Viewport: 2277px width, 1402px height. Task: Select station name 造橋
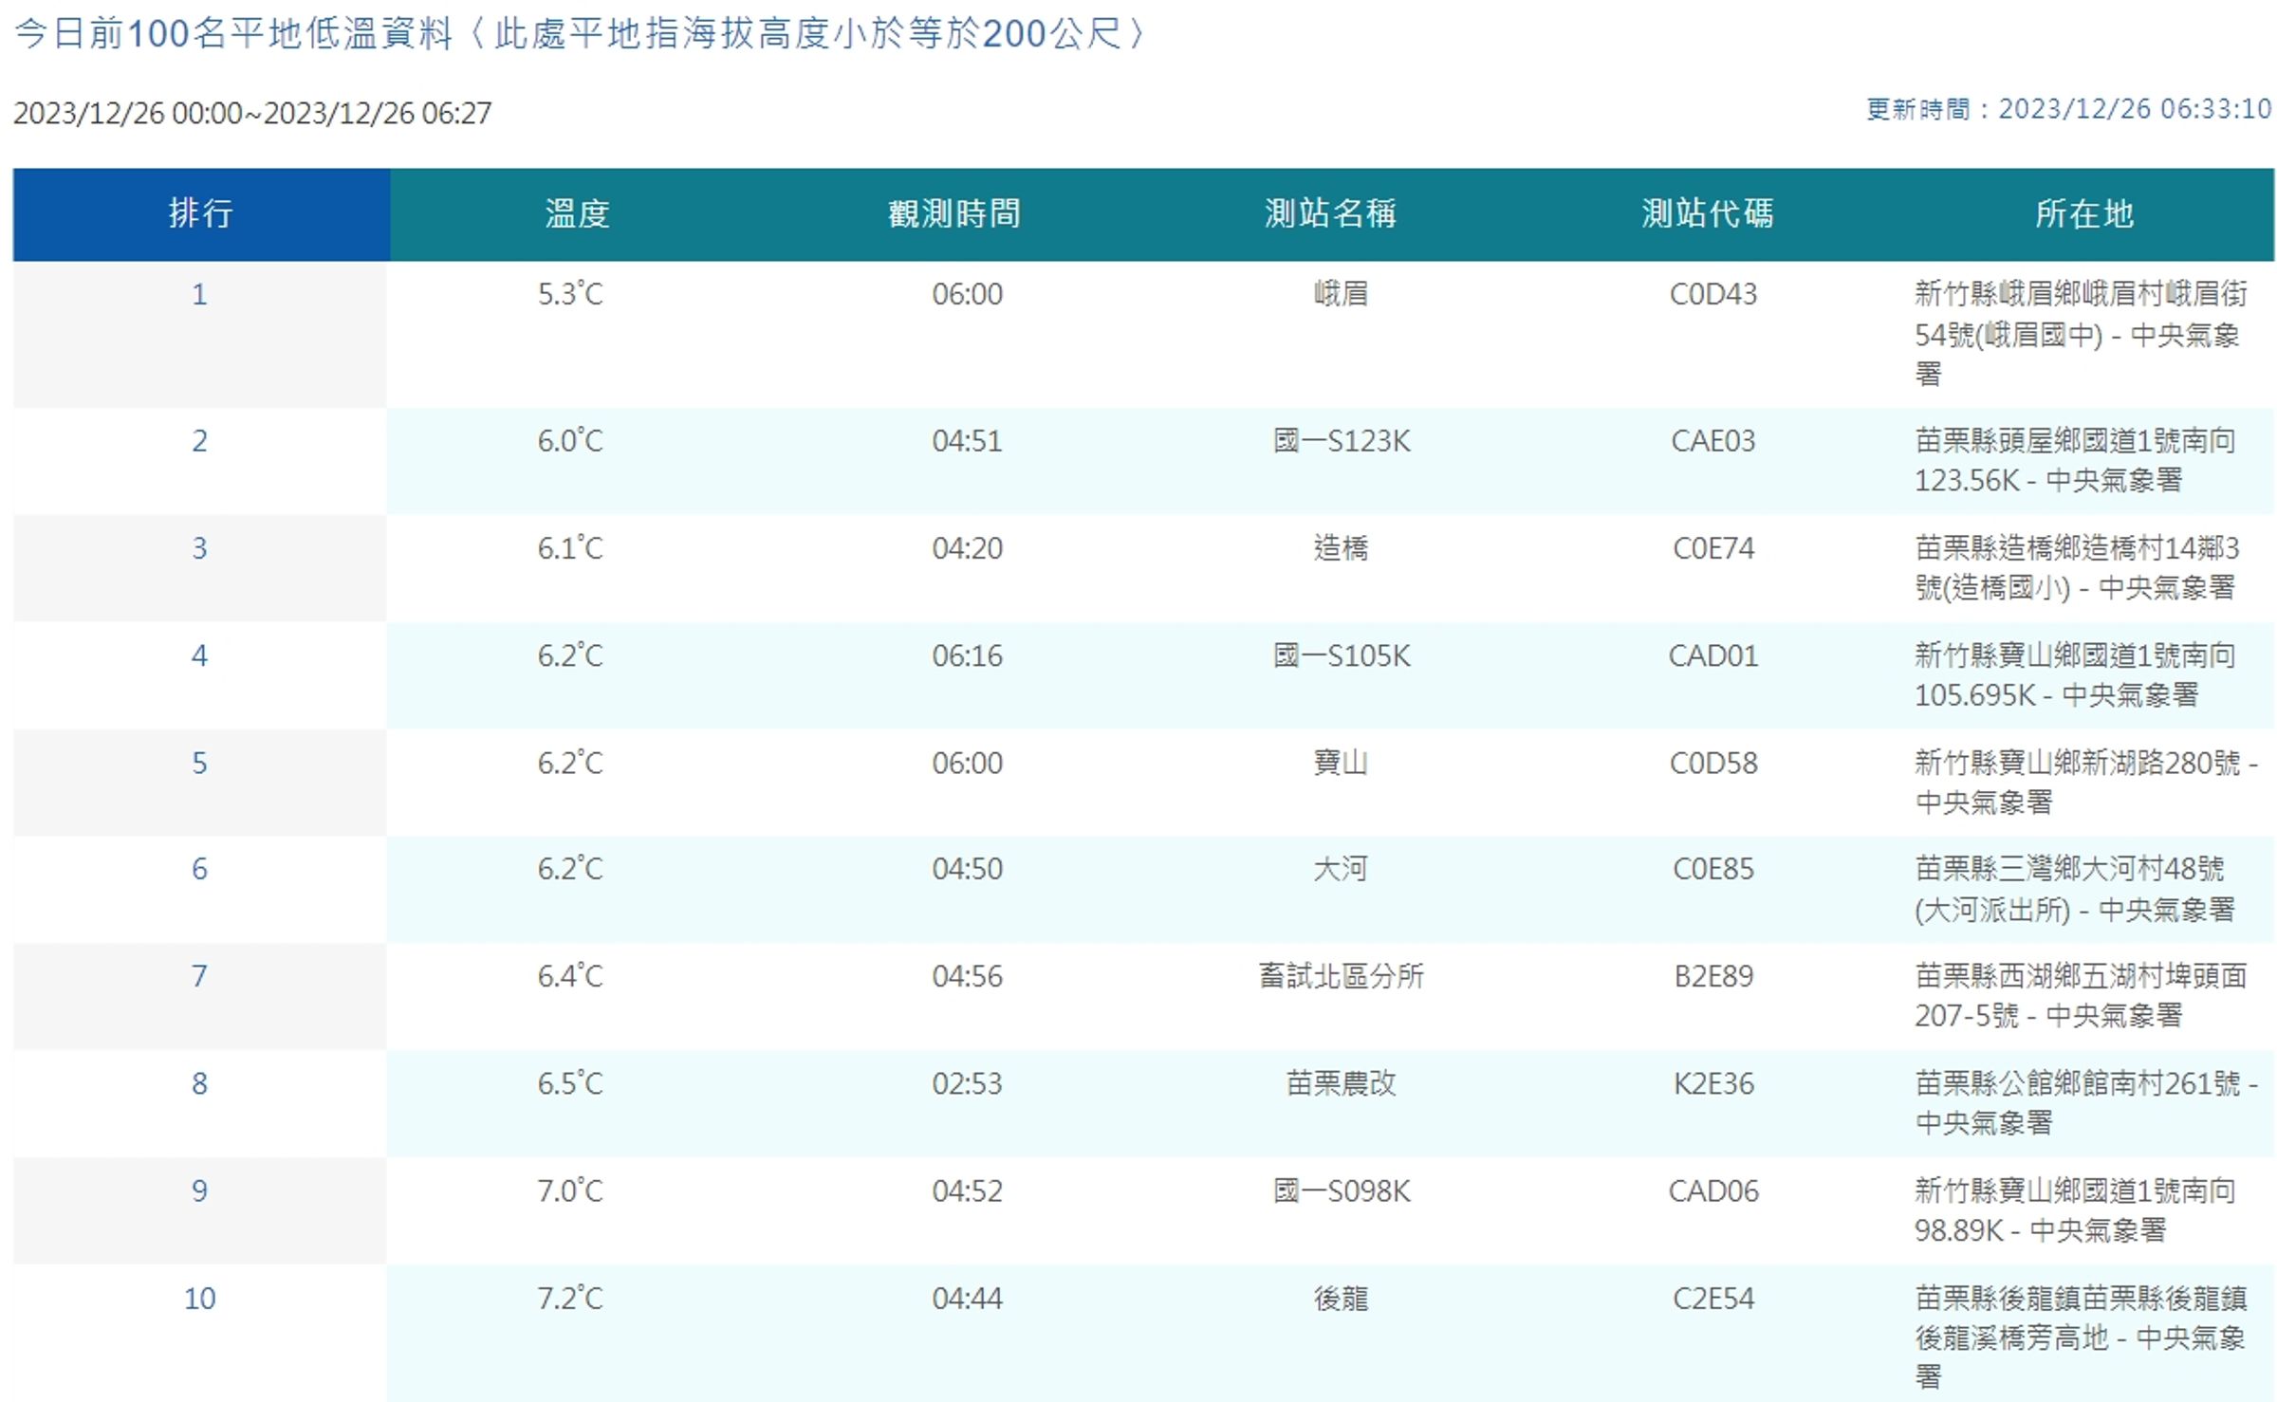(1341, 548)
